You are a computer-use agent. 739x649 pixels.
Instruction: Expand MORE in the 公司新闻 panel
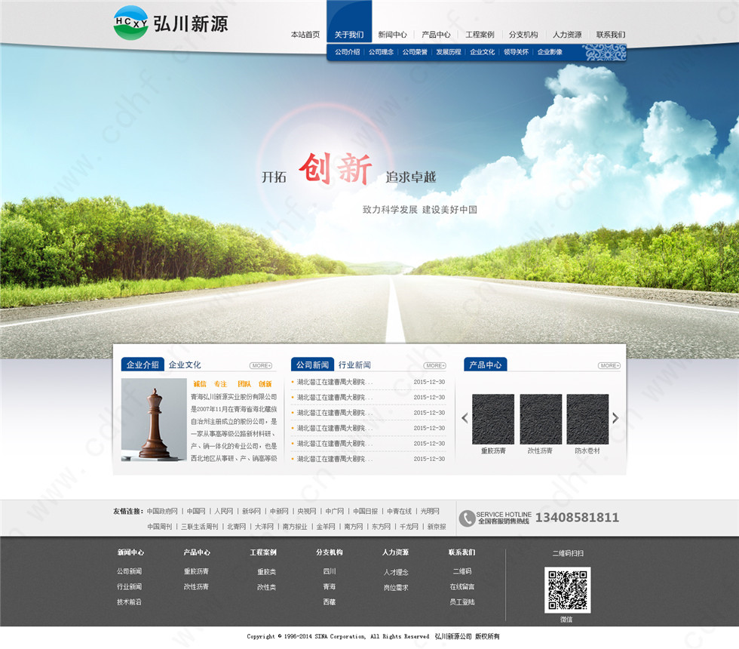tap(434, 365)
